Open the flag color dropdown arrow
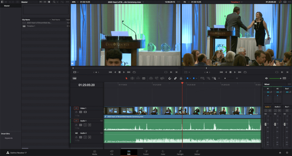Viewport: 292px width, 156px height. 190,78
